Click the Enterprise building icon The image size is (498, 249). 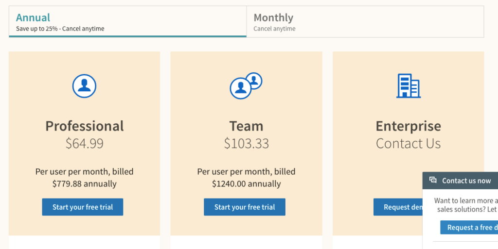click(408, 86)
